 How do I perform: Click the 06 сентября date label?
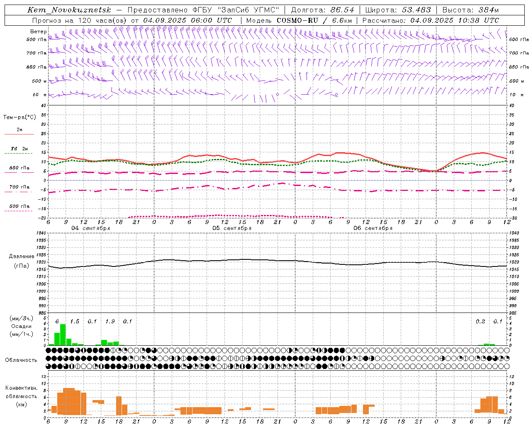tap(373, 228)
